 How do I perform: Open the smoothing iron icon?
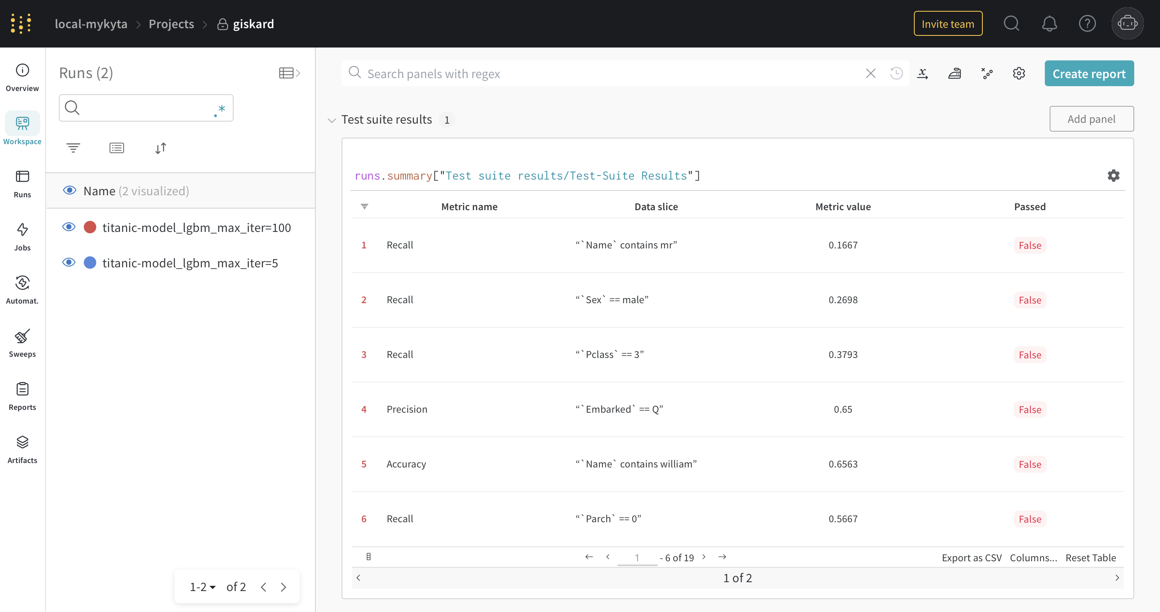tap(955, 73)
